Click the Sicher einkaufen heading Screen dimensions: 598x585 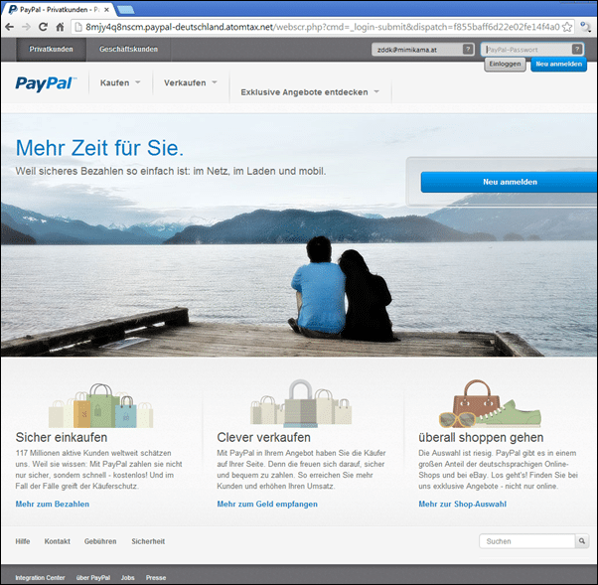point(62,437)
